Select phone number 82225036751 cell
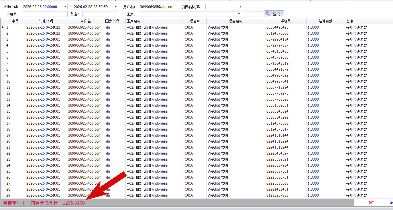393x210 pixels. [286, 177]
